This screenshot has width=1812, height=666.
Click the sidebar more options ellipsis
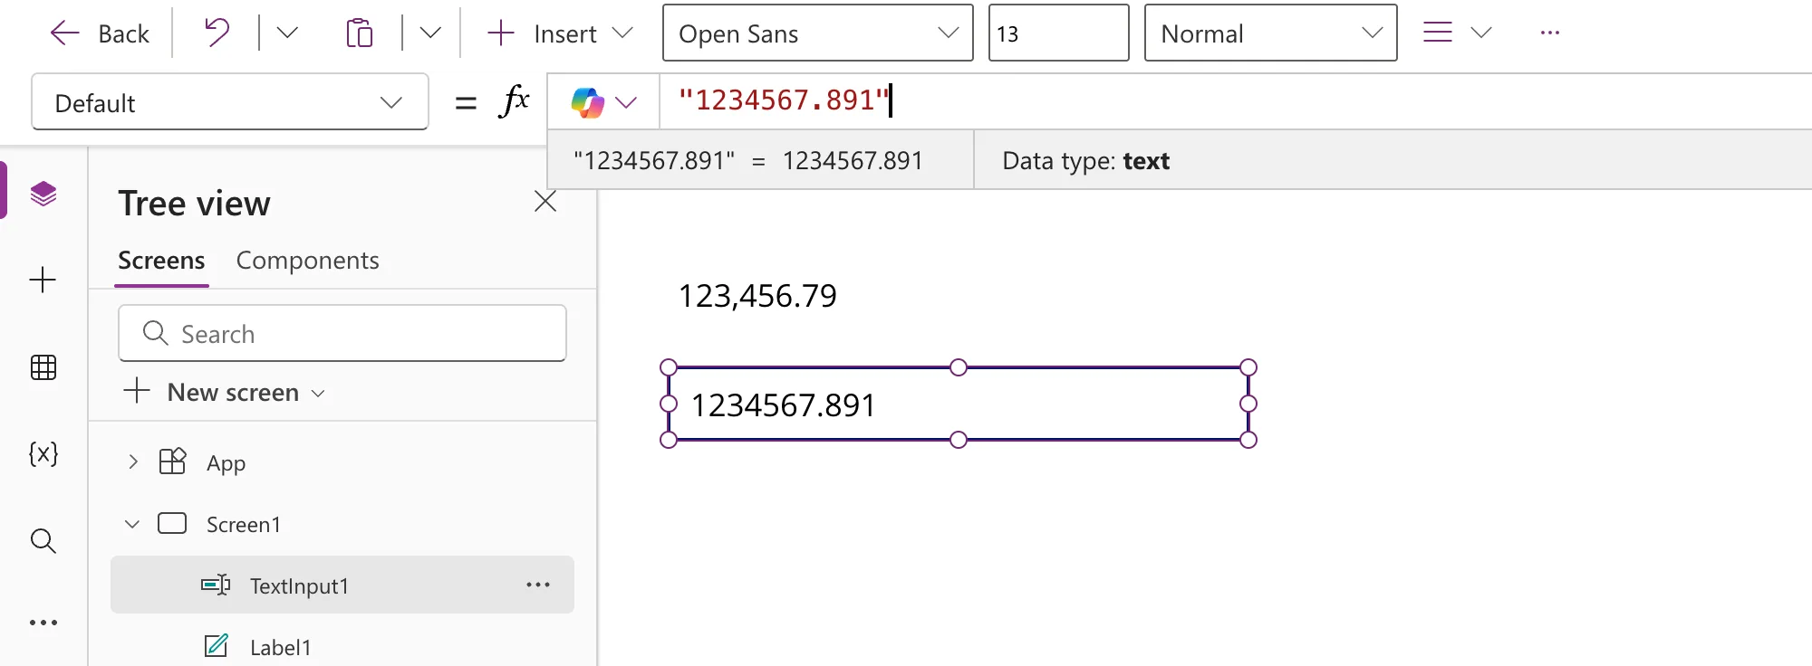tap(43, 623)
